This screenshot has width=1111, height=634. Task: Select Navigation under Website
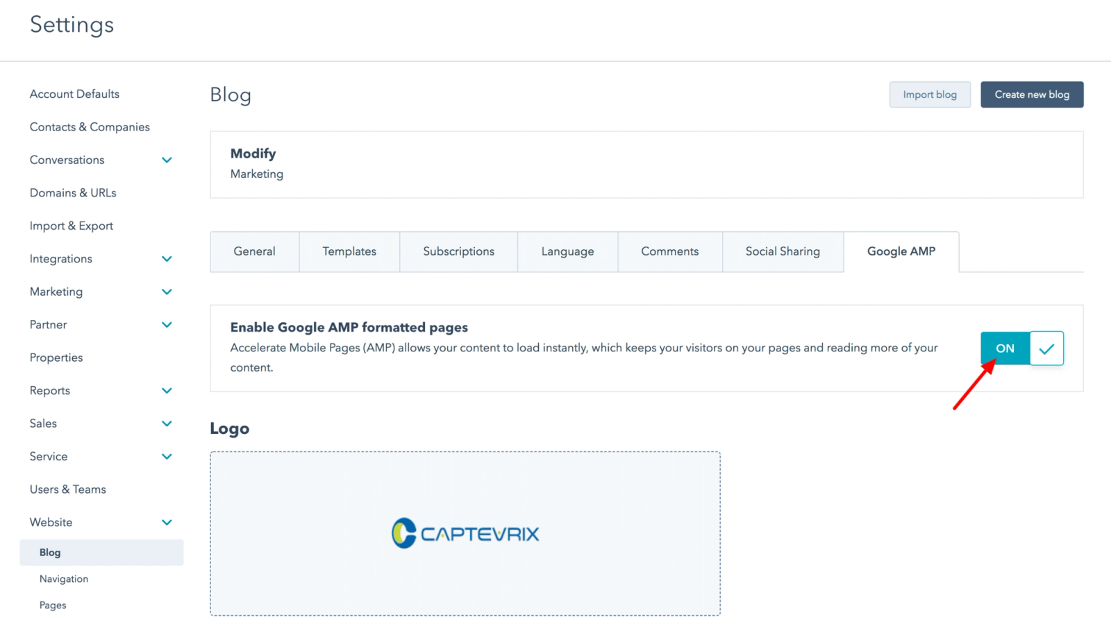tap(64, 579)
